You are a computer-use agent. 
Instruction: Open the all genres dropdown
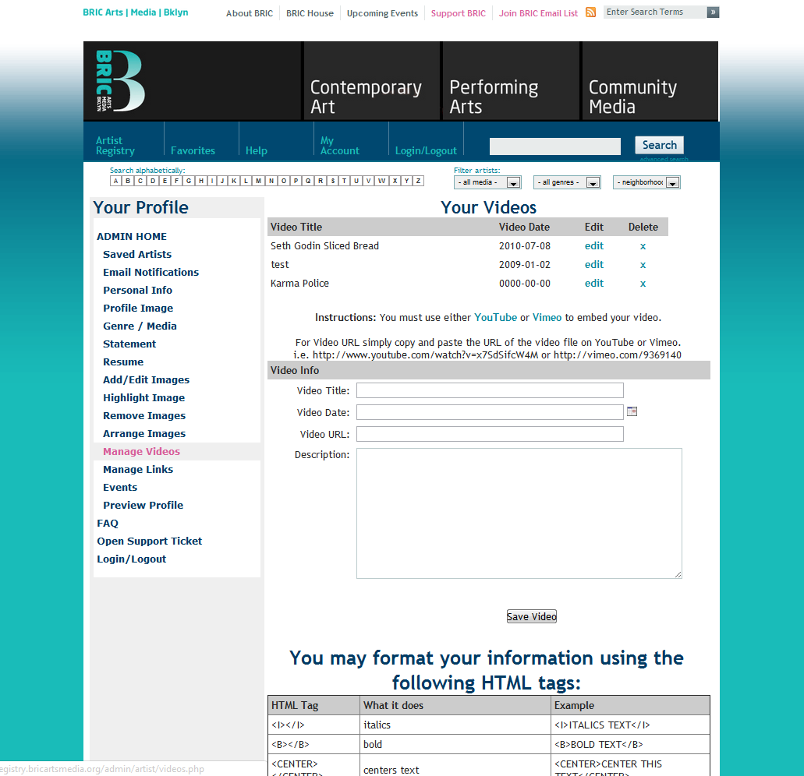pos(567,182)
